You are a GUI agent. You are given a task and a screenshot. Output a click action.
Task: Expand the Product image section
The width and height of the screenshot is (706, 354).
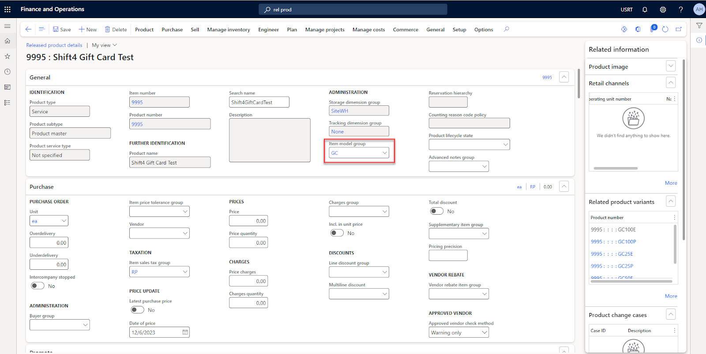point(671,66)
